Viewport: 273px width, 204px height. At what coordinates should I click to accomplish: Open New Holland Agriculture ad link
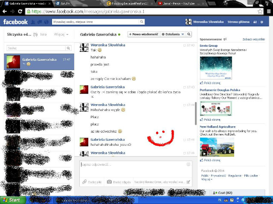tap(218, 127)
